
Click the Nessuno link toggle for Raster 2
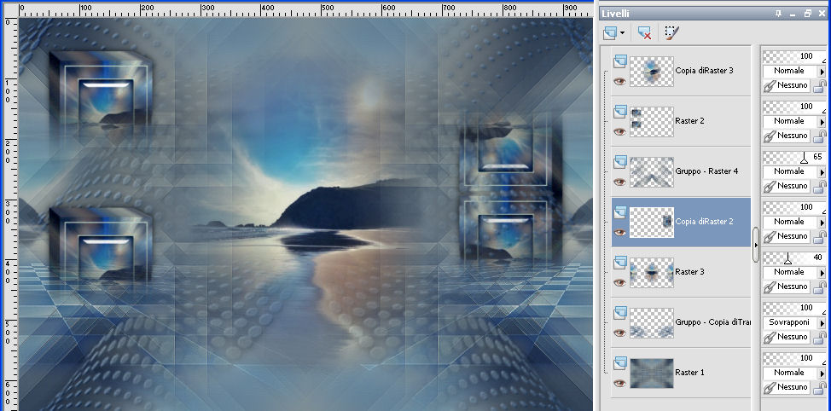click(x=787, y=136)
